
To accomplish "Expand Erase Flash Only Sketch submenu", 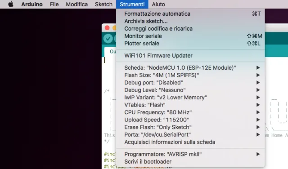I will pyautogui.click(x=190, y=127).
